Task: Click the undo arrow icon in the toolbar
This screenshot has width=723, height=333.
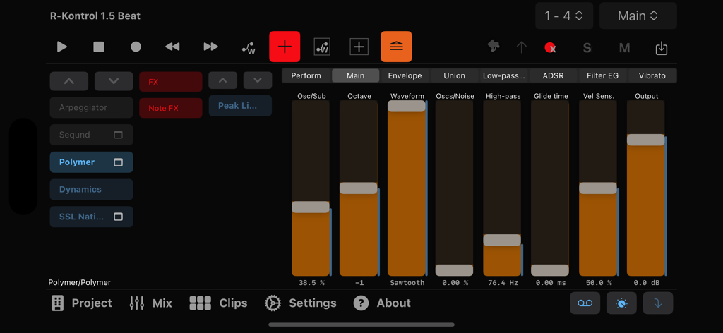Action: 494,47
